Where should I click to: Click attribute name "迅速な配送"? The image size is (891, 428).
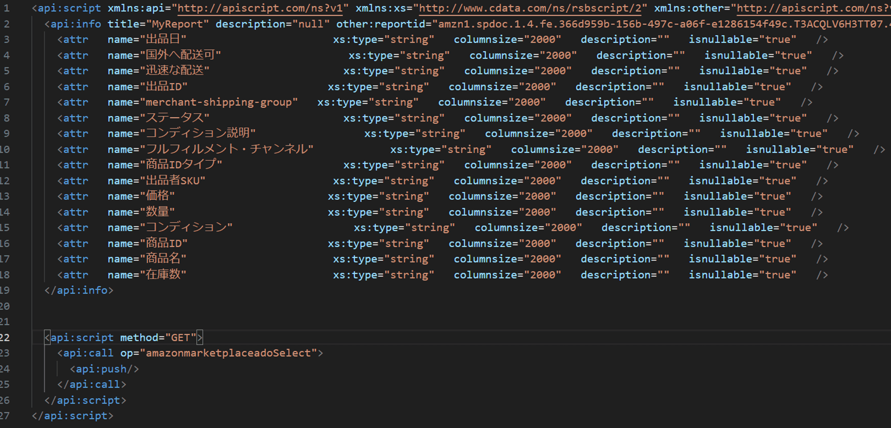(x=175, y=71)
